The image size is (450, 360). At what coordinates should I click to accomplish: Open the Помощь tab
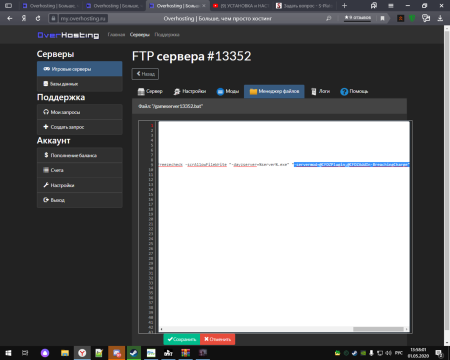tap(354, 91)
